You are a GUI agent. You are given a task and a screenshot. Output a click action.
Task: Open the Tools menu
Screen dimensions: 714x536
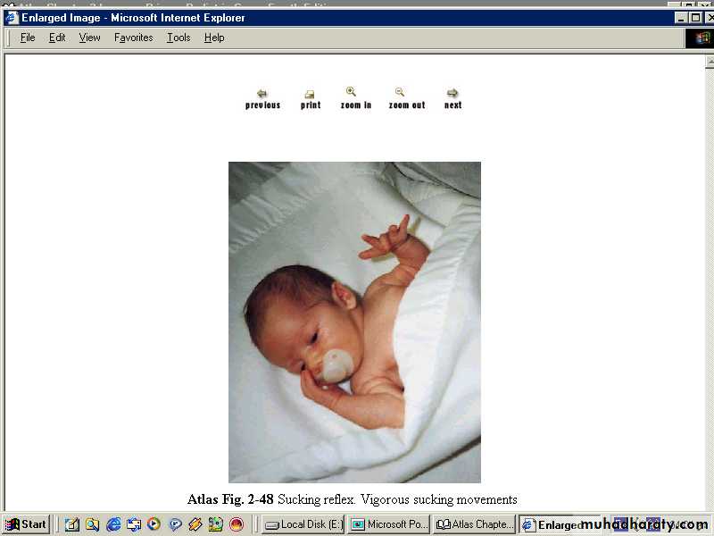[178, 38]
